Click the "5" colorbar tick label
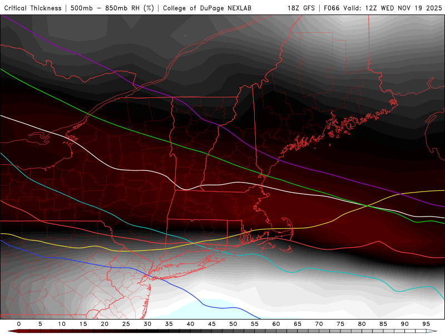 point(40,324)
